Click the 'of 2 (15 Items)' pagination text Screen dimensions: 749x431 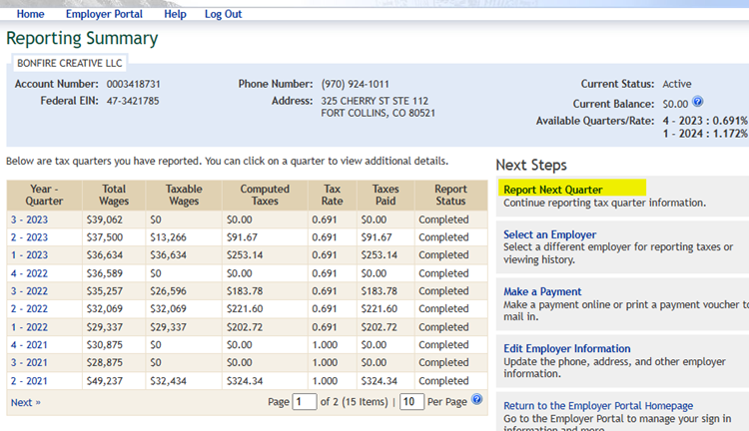(x=354, y=402)
